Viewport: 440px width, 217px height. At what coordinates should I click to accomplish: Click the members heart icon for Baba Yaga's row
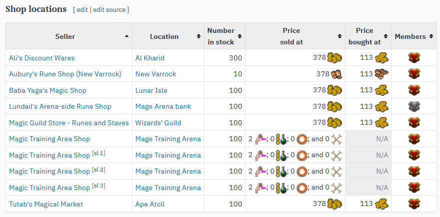[x=413, y=90]
